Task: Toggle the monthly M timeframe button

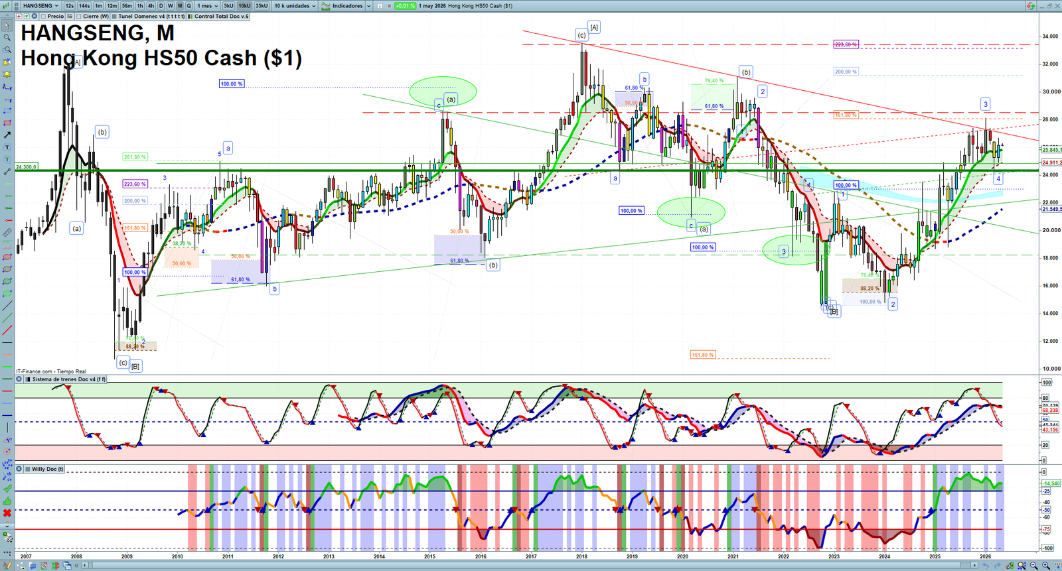Action: pyautogui.click(x=180, y=5)
